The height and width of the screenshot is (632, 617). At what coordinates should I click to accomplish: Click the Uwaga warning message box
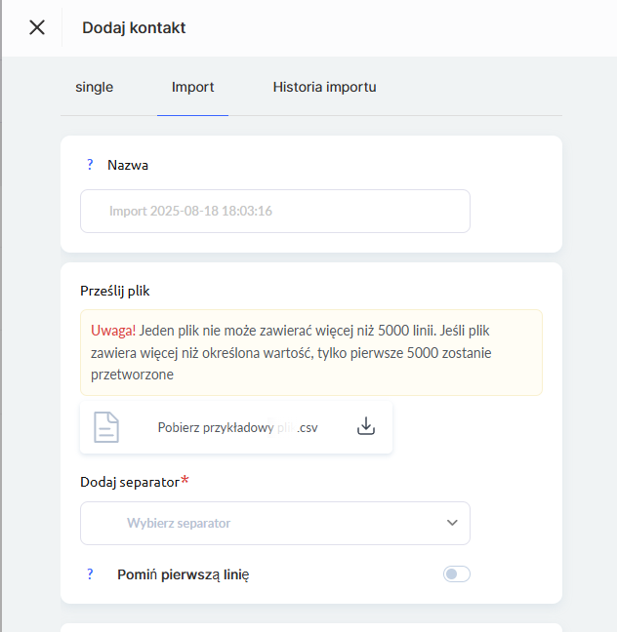310,352
